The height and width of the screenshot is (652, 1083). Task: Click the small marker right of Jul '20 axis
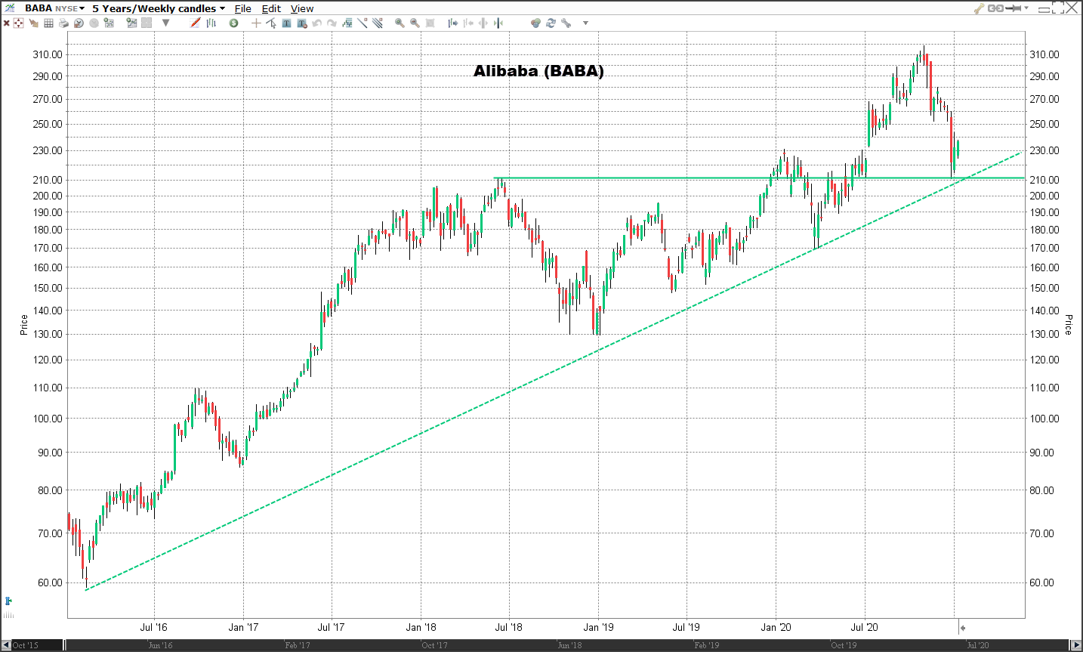pos(962,628)
